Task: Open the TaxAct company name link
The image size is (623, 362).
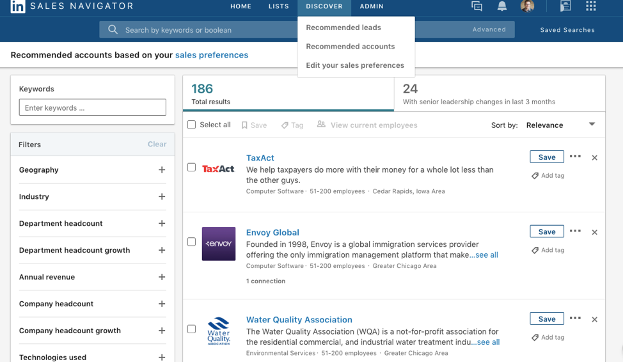Action: coord(260,158)
